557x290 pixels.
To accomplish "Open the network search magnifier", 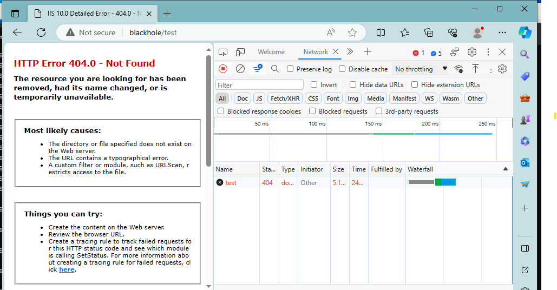I will [274, 69].
